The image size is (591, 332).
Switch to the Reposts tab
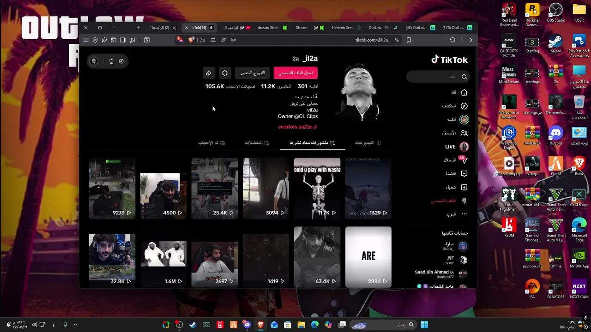click(312, 143)
